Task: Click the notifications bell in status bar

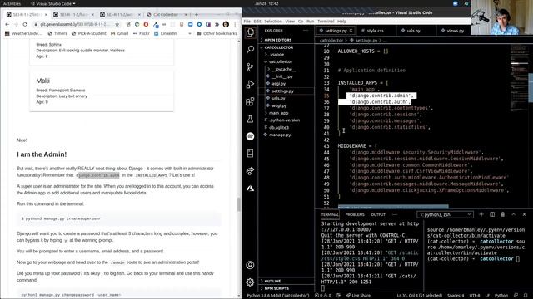Action: 526,296
